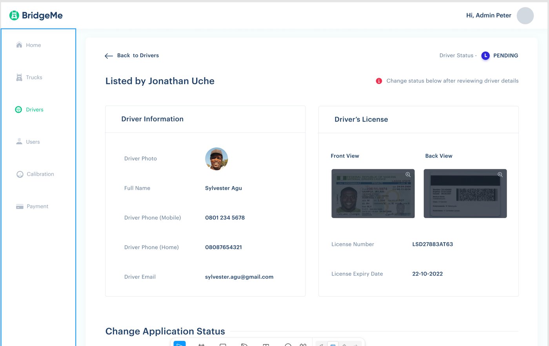Open the license back view image
The height and width of the screenshot is (346, 549).
click(465, 194)
